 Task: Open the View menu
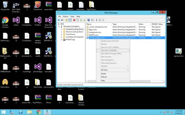(x=72, y=17)
